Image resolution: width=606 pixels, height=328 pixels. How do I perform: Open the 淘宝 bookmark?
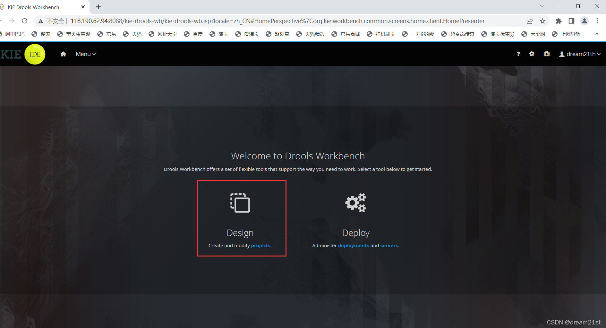click(219, 34)
